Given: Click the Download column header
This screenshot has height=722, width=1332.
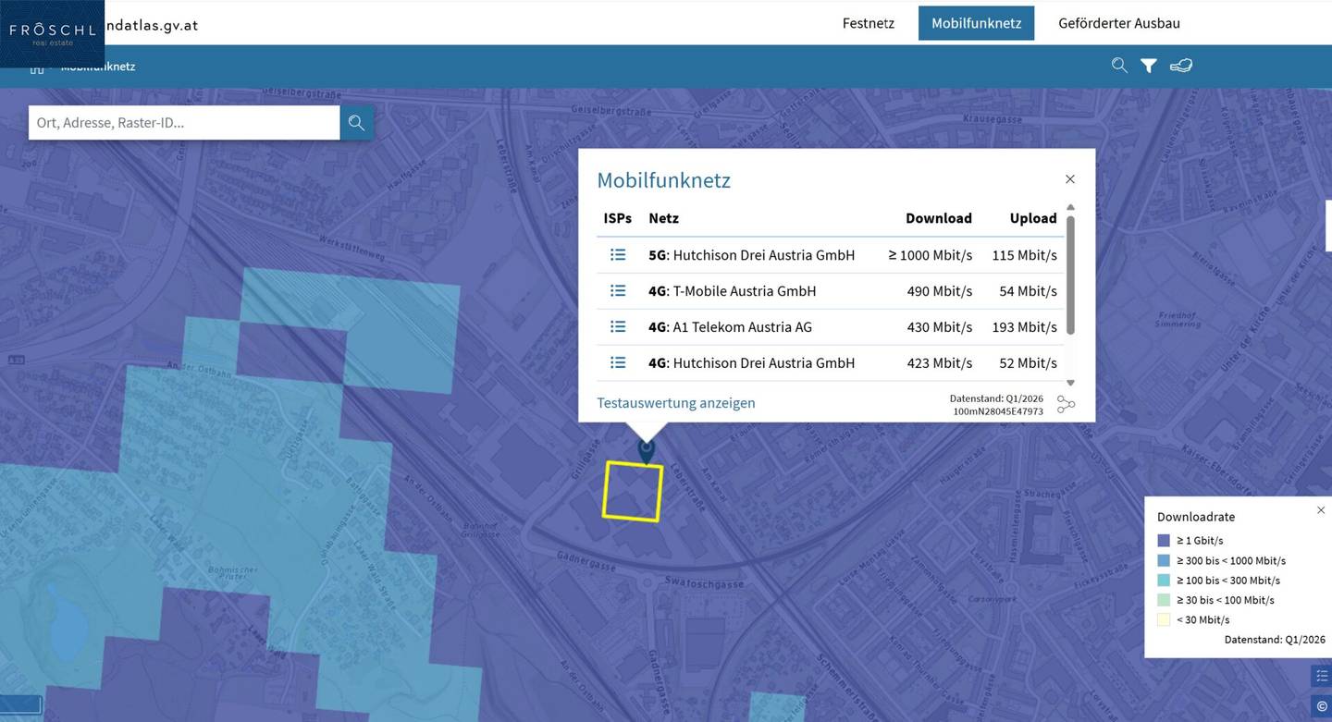Looking at the screenshot, I should [x=939, y=218].
